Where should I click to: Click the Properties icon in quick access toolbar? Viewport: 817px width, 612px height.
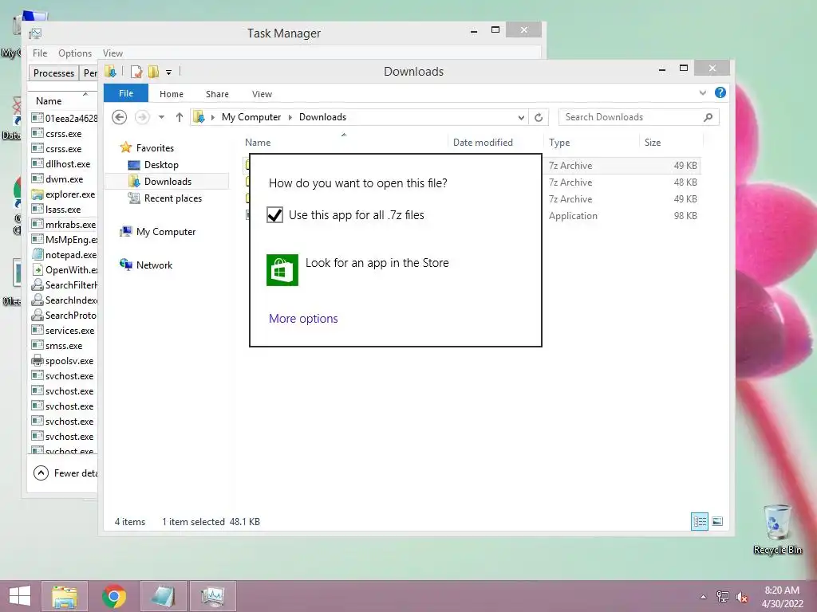click(x=136, y=72)
